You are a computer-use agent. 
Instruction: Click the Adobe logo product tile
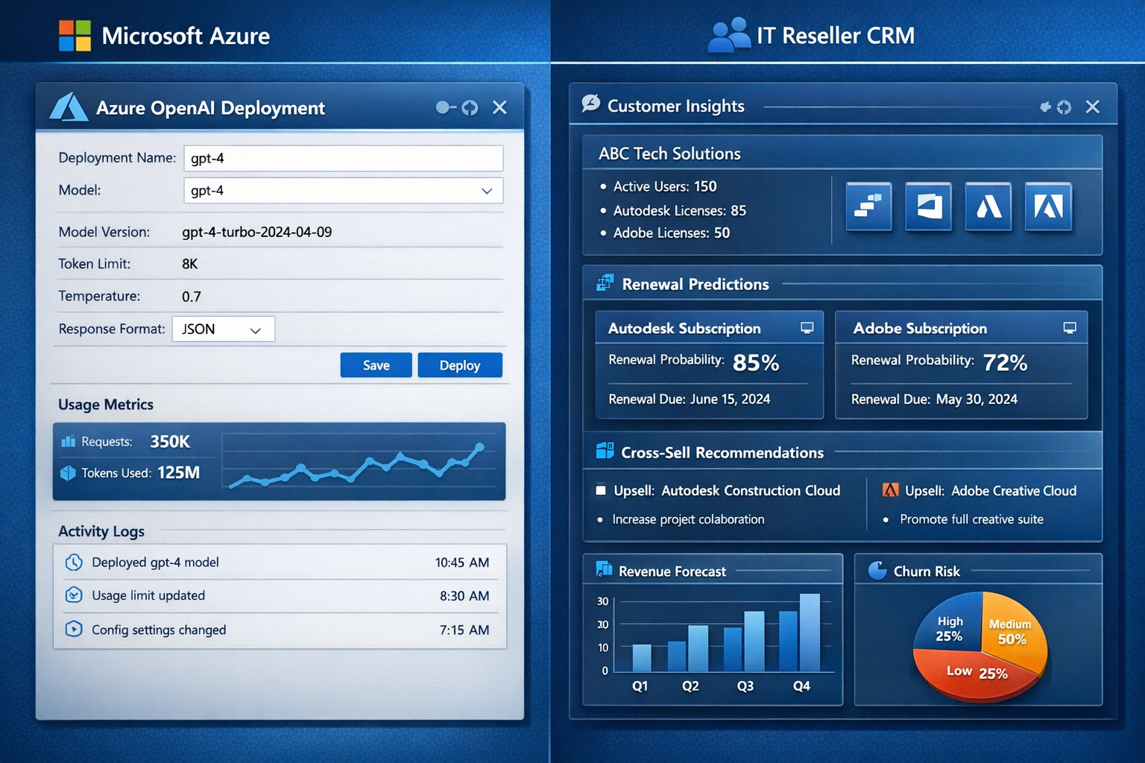(x=1048, y=206)
